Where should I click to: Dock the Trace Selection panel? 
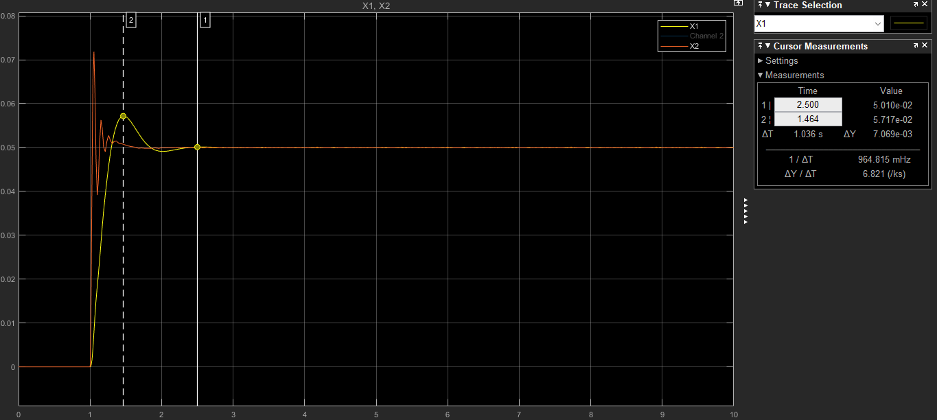click(x=760, y=5)
